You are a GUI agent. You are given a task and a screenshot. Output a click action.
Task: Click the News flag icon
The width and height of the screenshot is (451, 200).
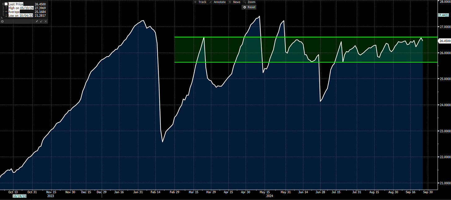click(x=230, y=2)
